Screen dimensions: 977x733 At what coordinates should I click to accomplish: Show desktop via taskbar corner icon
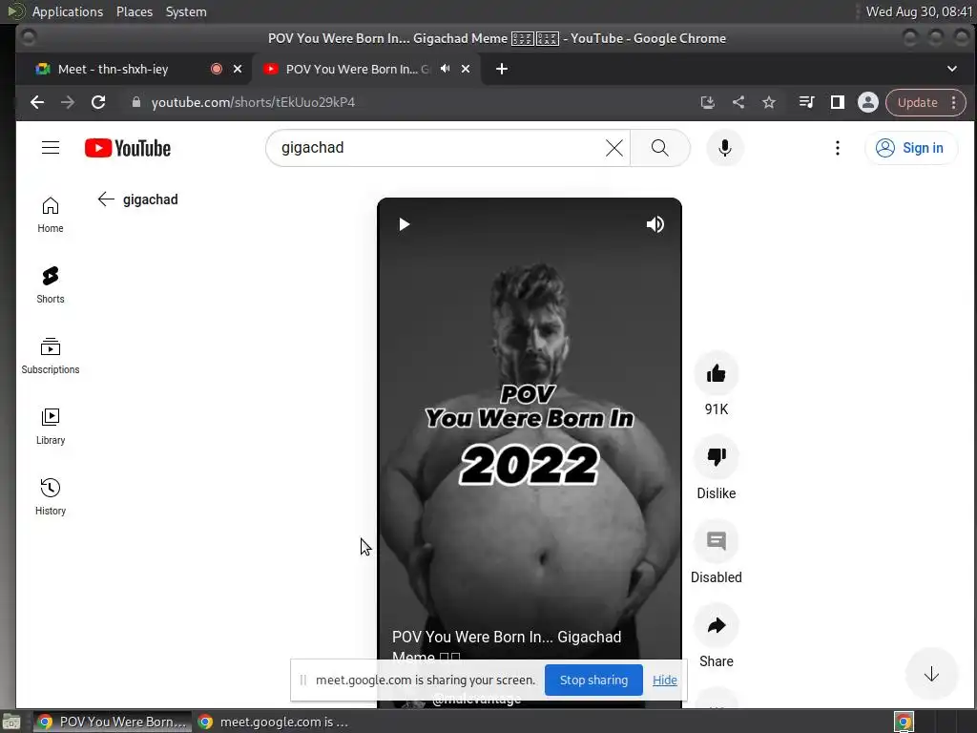(11, 723)
